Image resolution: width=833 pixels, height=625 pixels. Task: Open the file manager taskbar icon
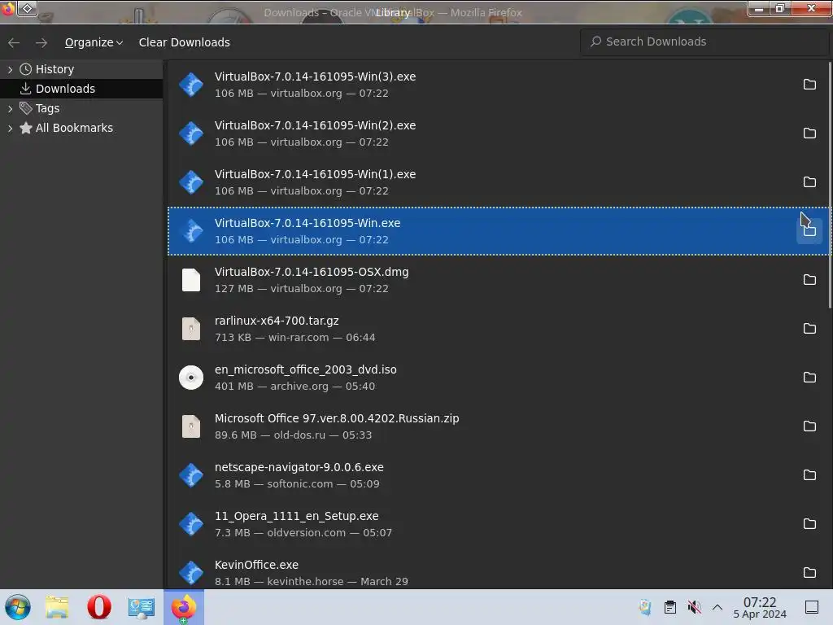57,607
